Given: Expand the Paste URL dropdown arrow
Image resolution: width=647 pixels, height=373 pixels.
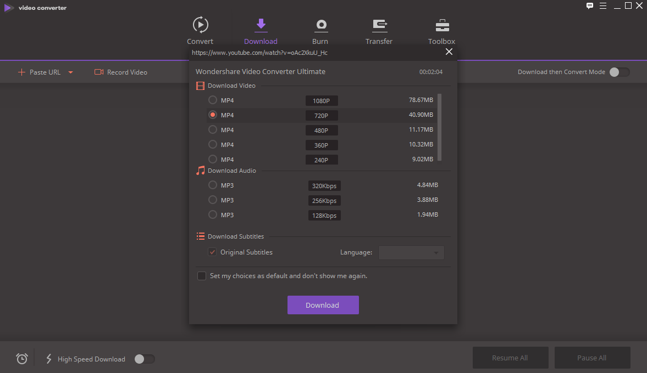Looking at the screenshot, I should coord(70,72).
